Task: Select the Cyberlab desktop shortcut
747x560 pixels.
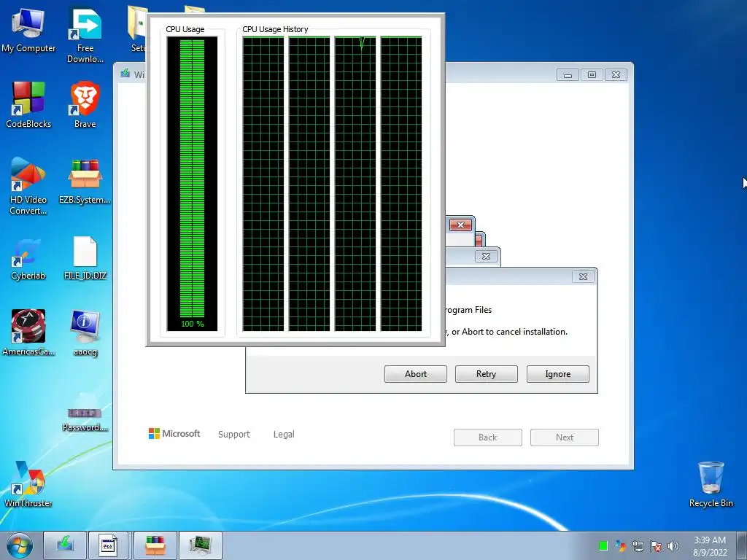Action: 28,259
